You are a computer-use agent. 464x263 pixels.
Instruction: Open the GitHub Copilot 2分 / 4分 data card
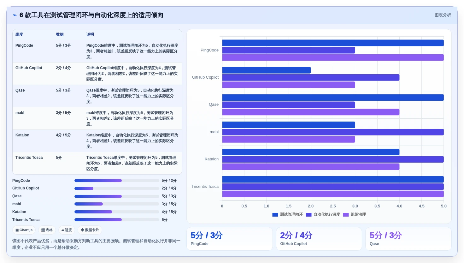319,239
